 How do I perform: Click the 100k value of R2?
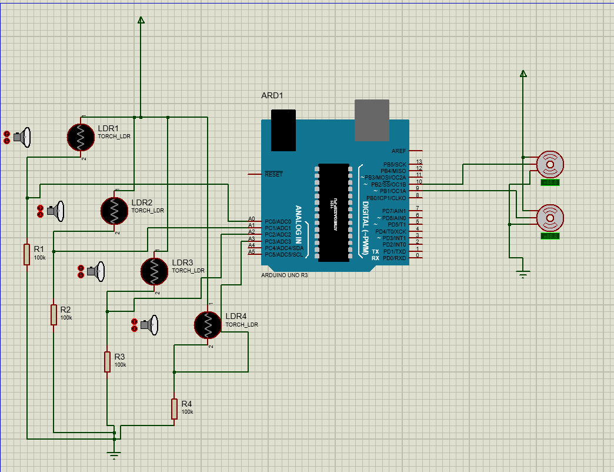pos(66,318)
